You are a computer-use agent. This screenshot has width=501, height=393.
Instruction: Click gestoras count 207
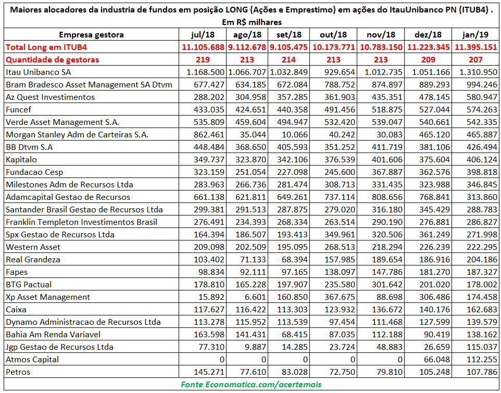(x=476, y=60)
